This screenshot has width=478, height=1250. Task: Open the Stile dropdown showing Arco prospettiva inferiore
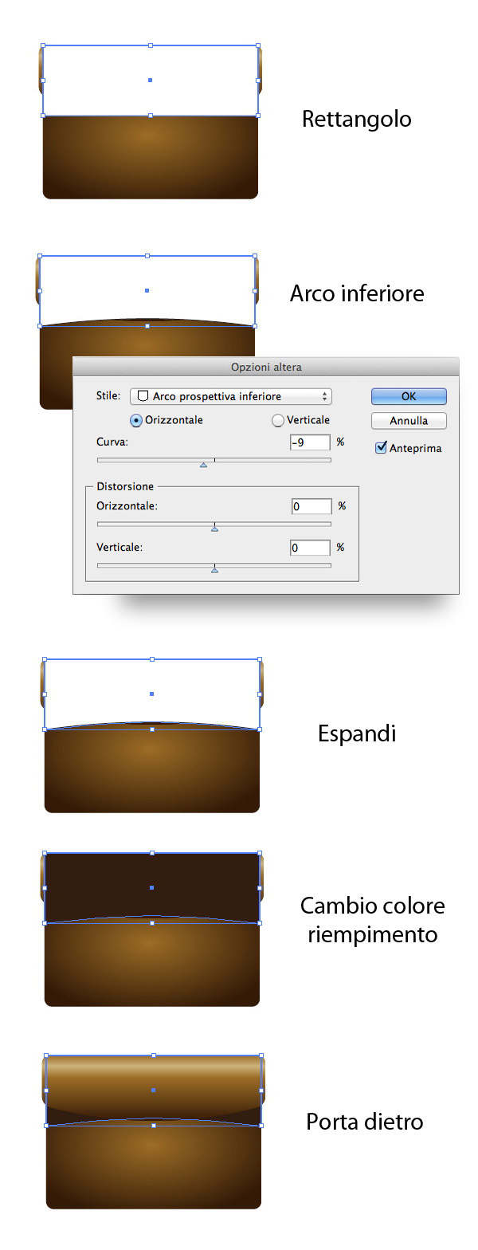click(230, 396)
